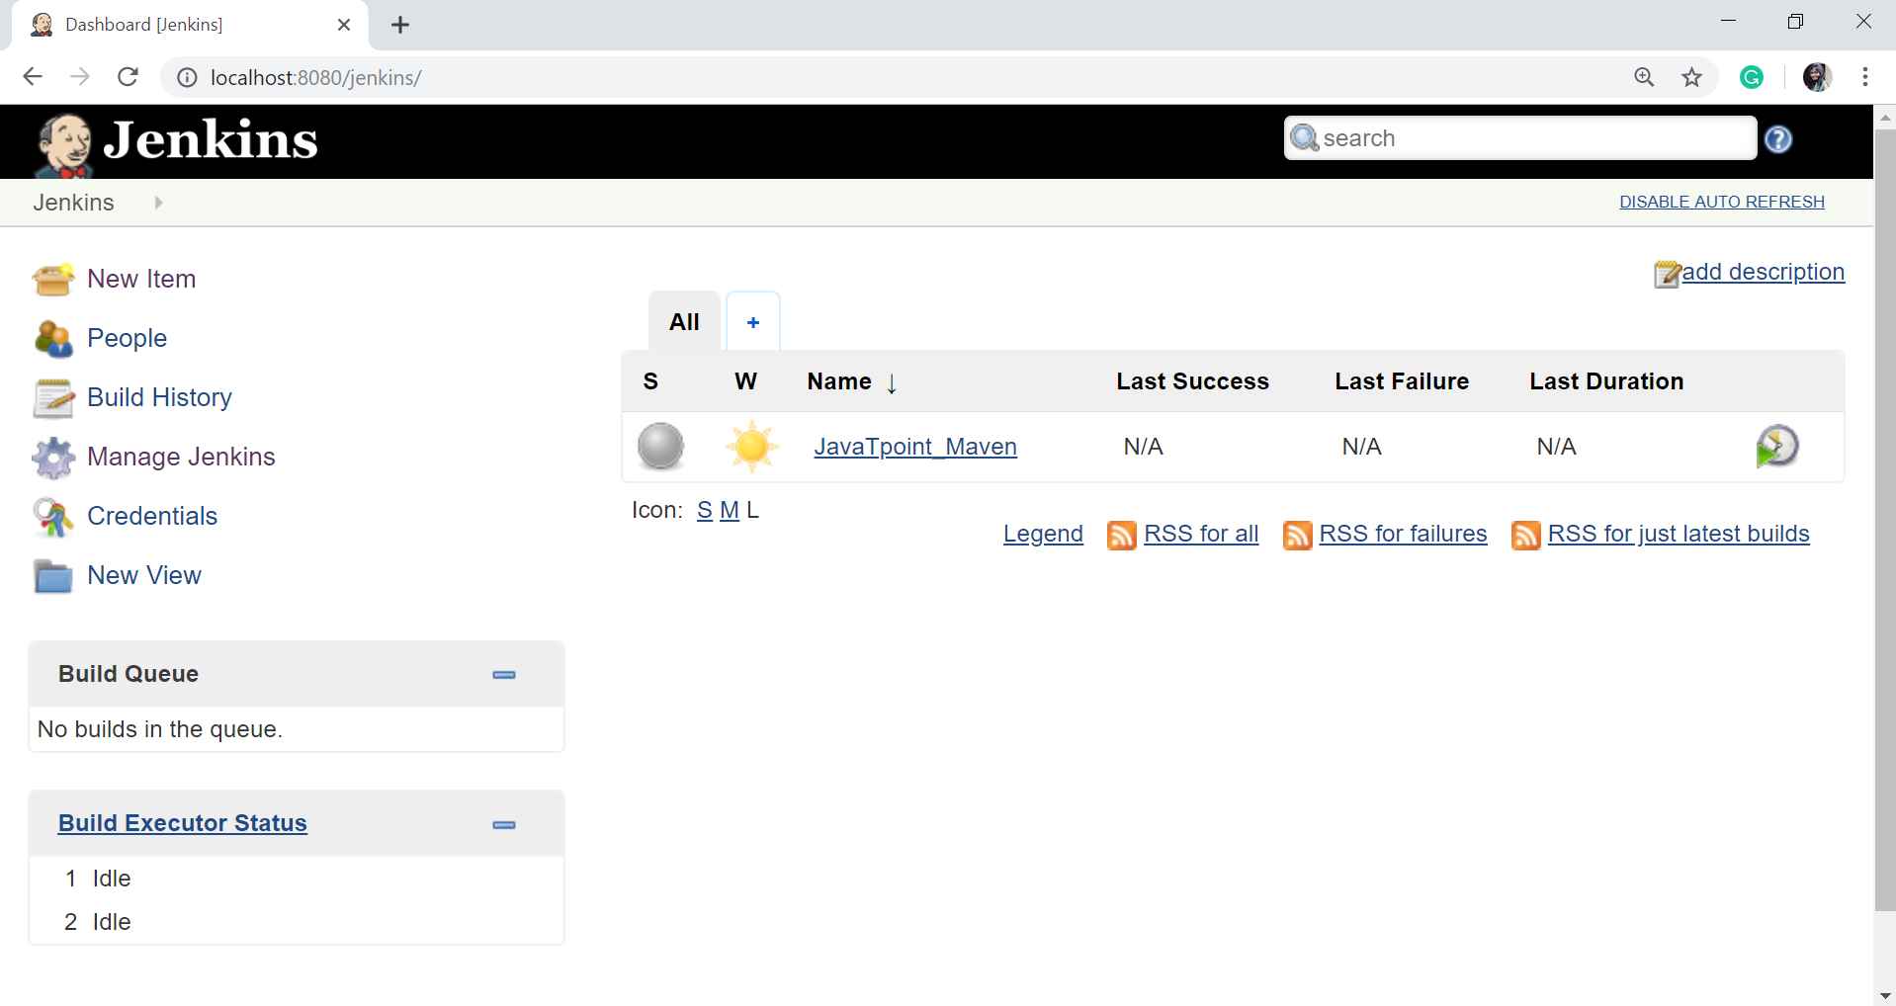Select the All view tab
Viewport: 1896px width, 1006px height.
click(x=684, y=322)
